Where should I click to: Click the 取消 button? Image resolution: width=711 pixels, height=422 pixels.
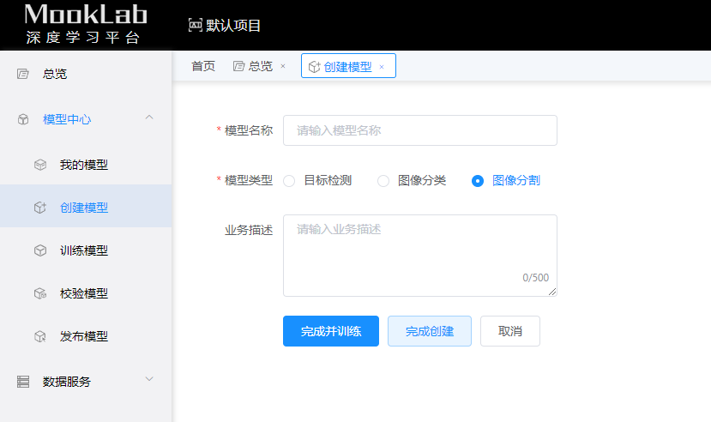pos(509,331)
